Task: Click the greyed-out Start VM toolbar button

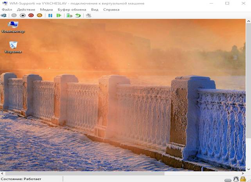Action: click(x=14, y=15)
